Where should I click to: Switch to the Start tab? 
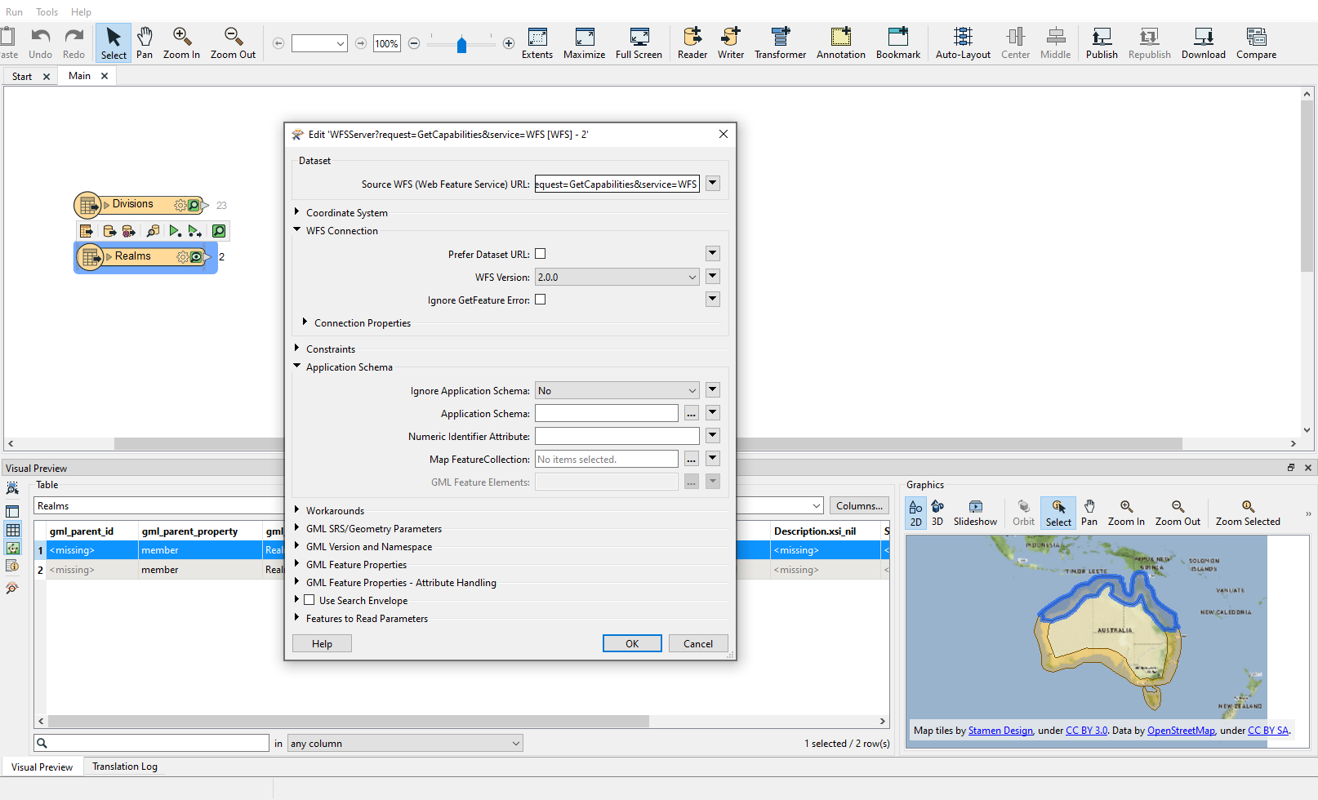click(x=22, y=76)
